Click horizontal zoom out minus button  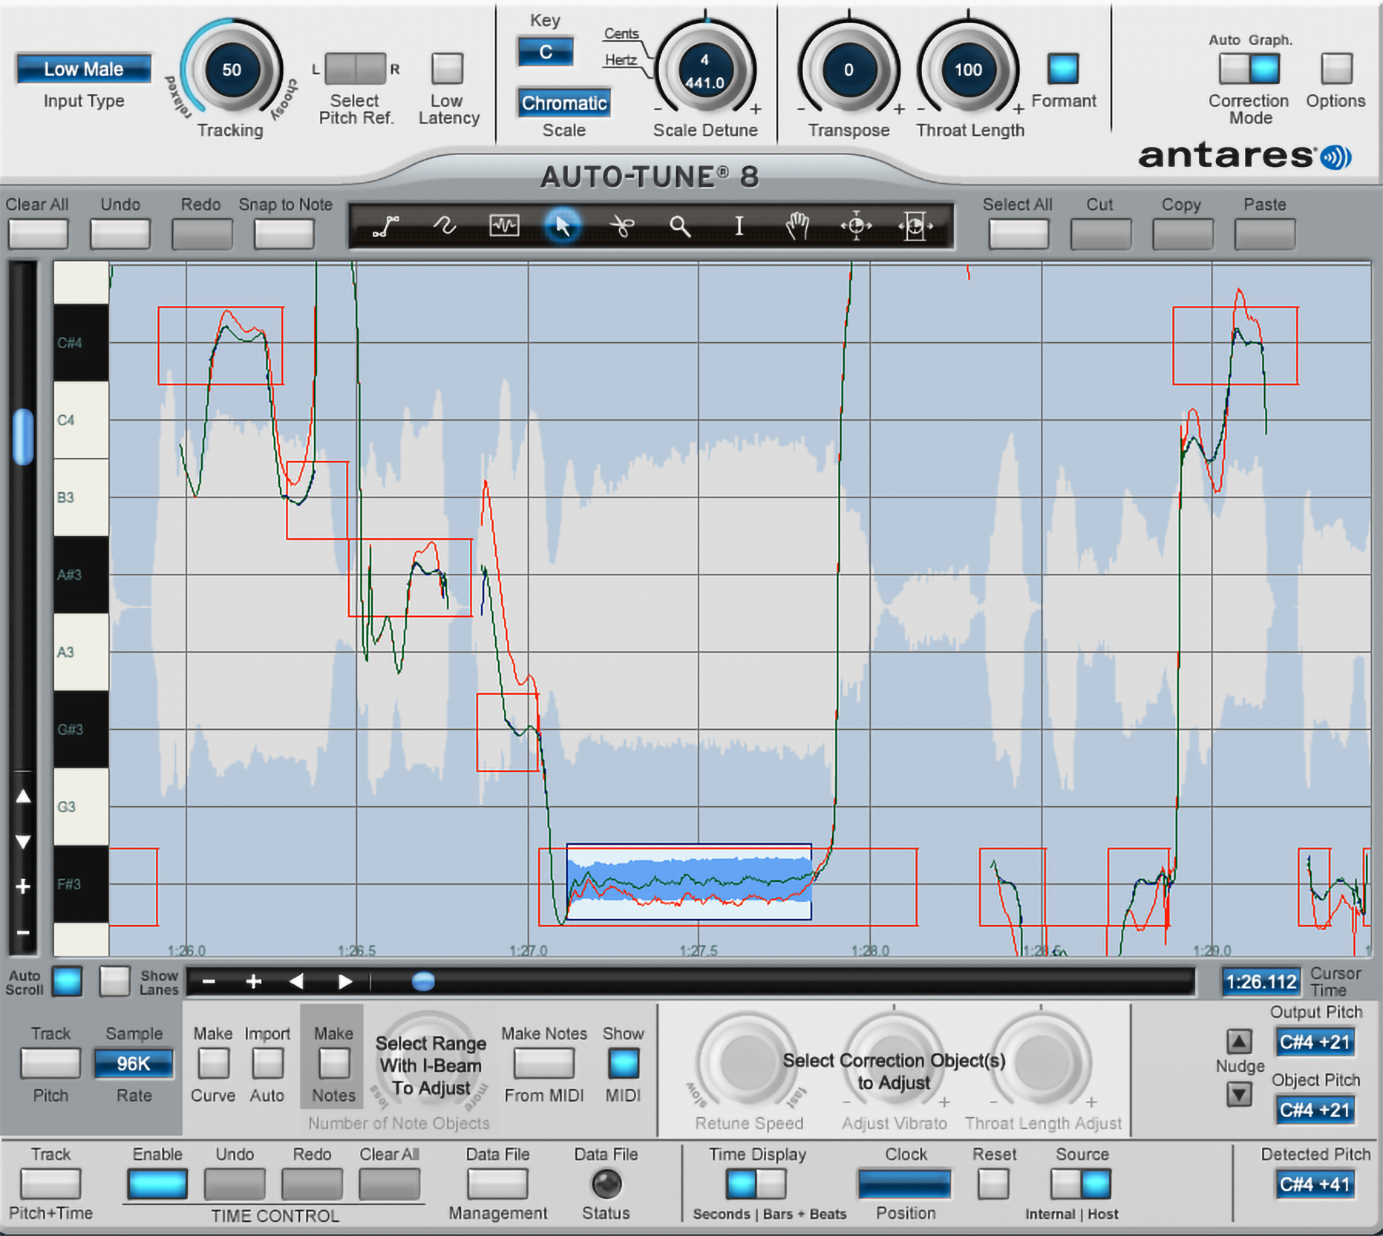coord(209,981)
